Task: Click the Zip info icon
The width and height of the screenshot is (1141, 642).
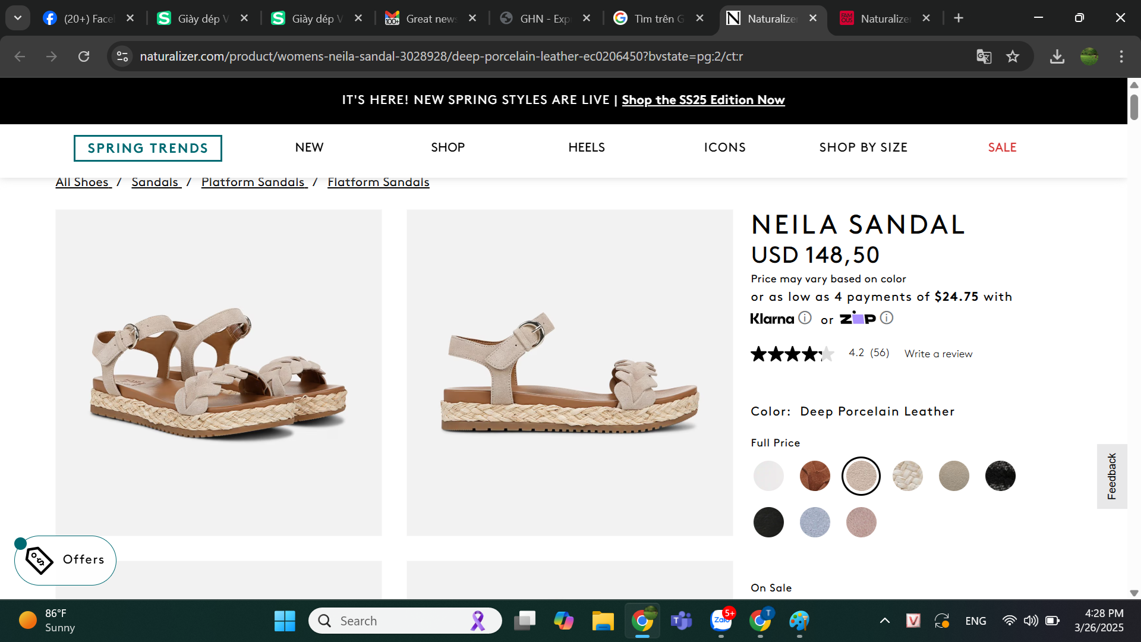Action: 887,318
